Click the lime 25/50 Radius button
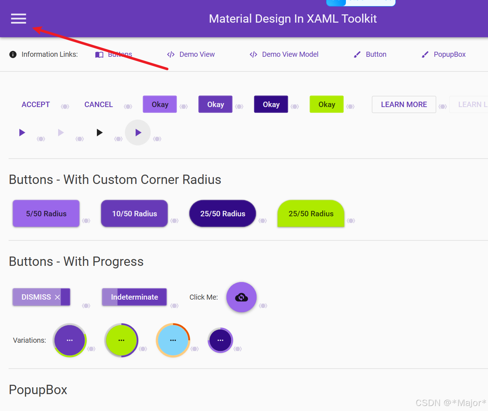The image size is (488, 411). click(311, 213)
